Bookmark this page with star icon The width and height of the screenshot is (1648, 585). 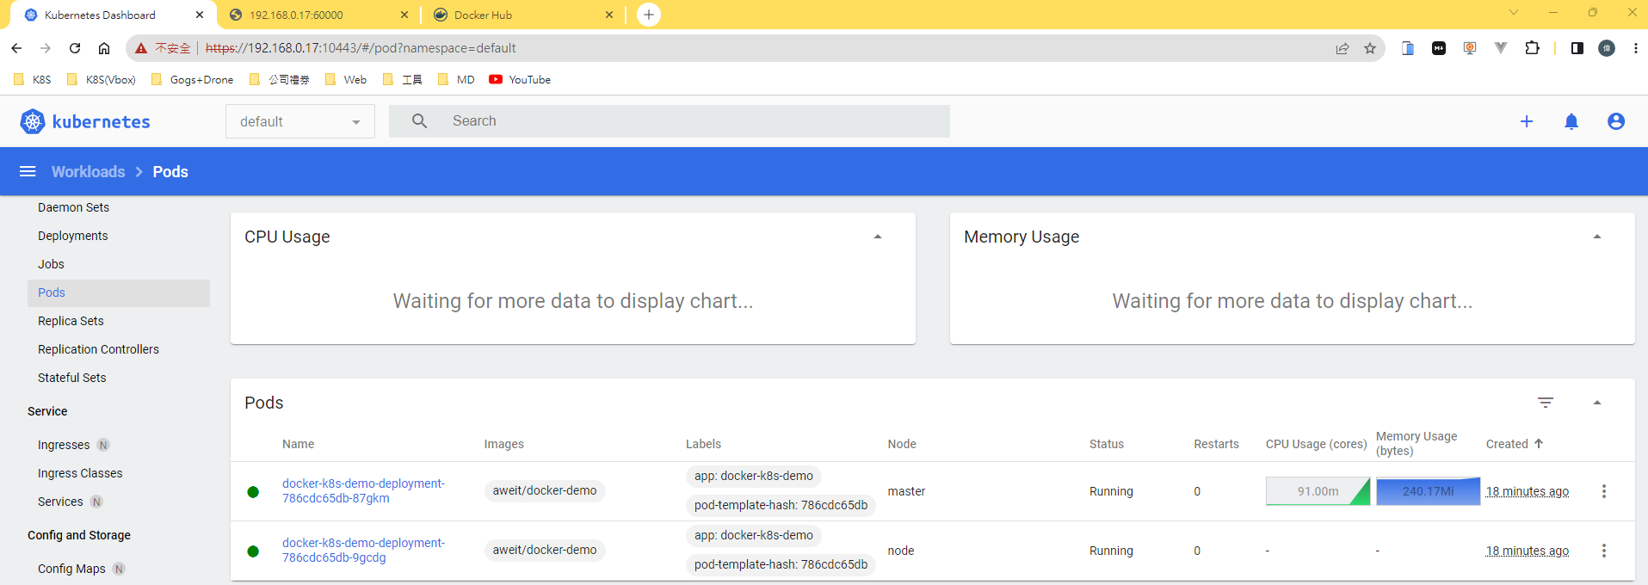1370,48
